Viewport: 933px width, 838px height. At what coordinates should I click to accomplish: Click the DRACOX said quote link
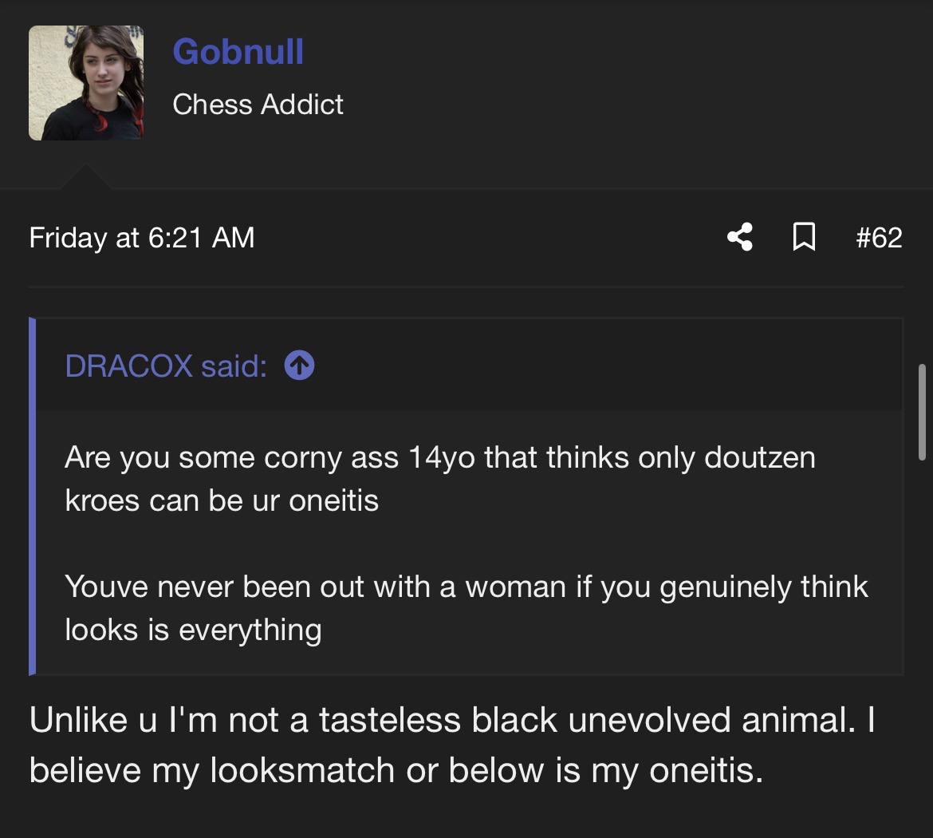pyautogui.click(x=165, y=366)
